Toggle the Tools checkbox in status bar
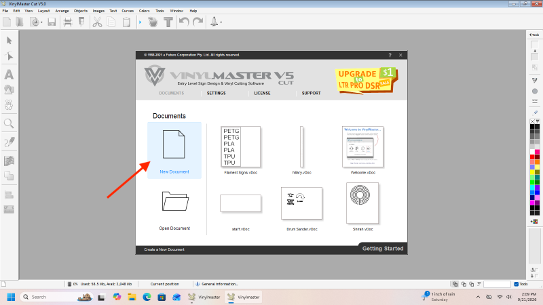The image size is (543, 305). point(517,284)
